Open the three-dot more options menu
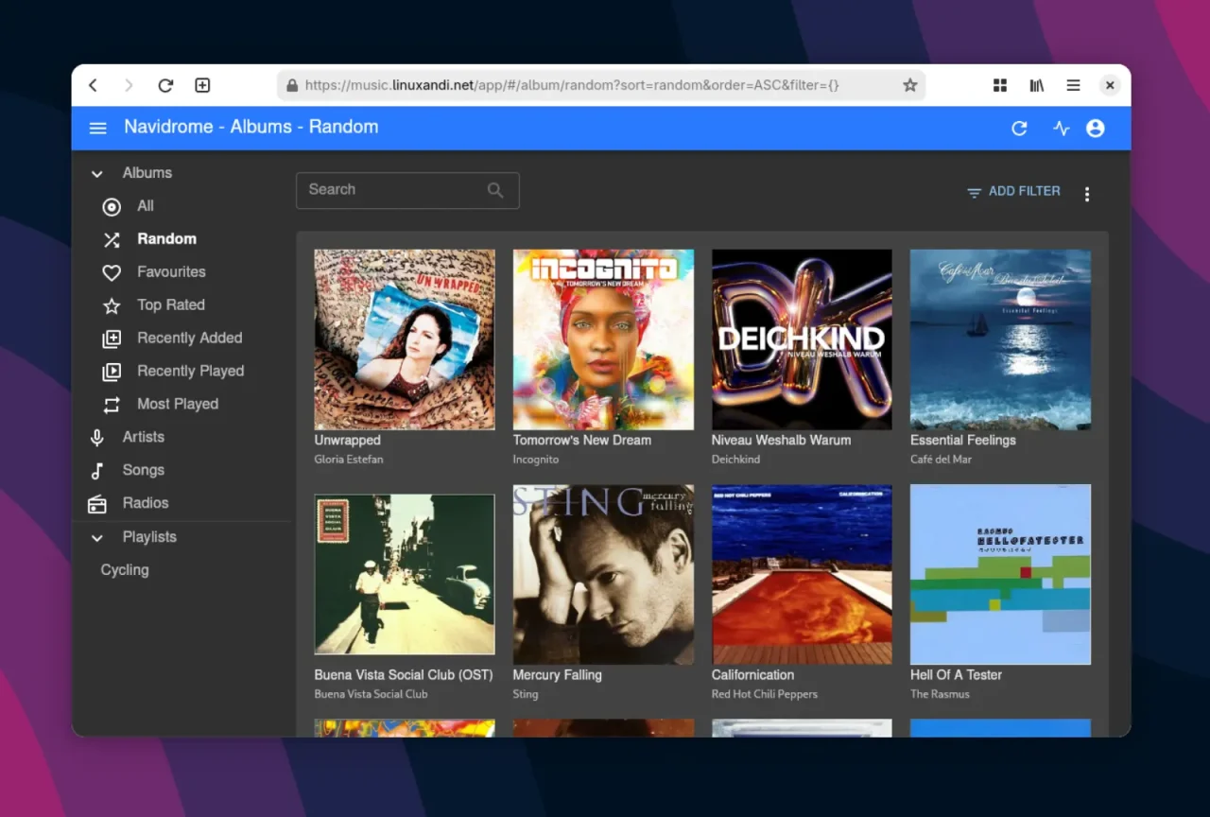 (x=1087, y=194)
